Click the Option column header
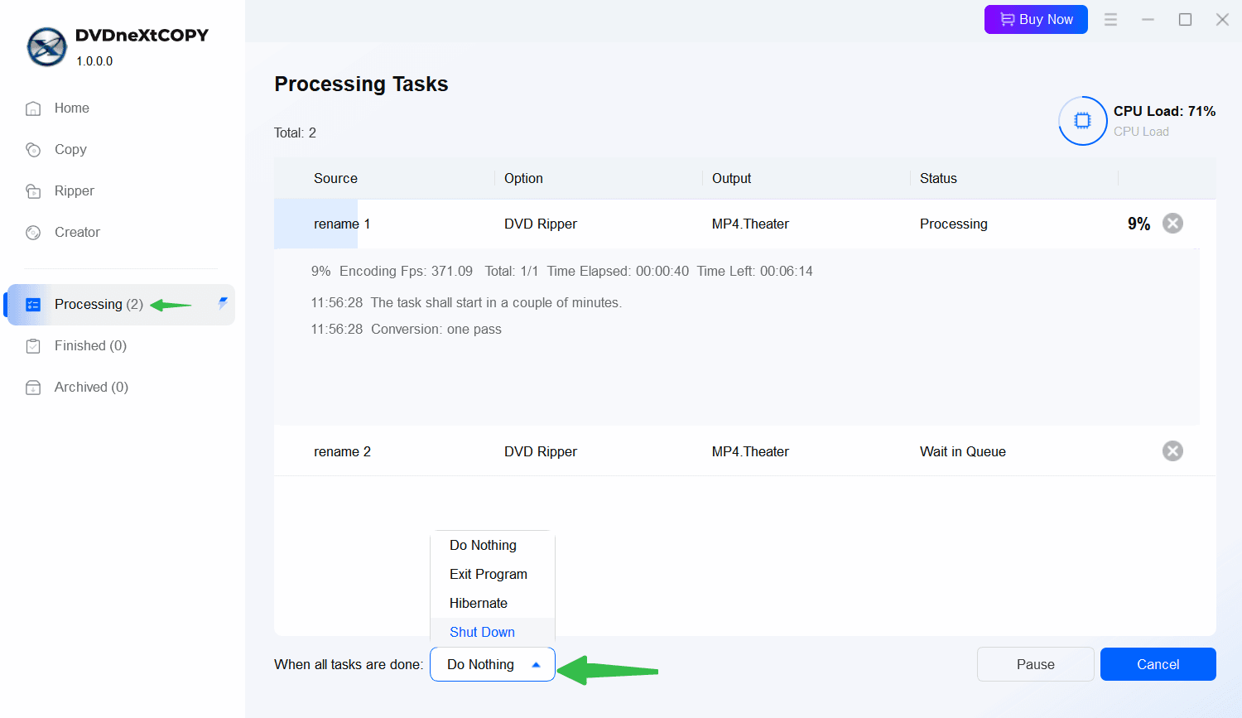Screen dimensions: 1242x718 click(523, 178)
